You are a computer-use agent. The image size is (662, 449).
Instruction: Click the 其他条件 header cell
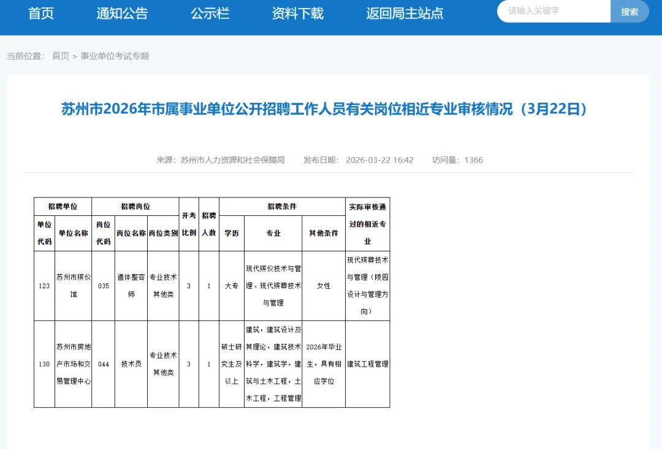[x=324, y=233]
